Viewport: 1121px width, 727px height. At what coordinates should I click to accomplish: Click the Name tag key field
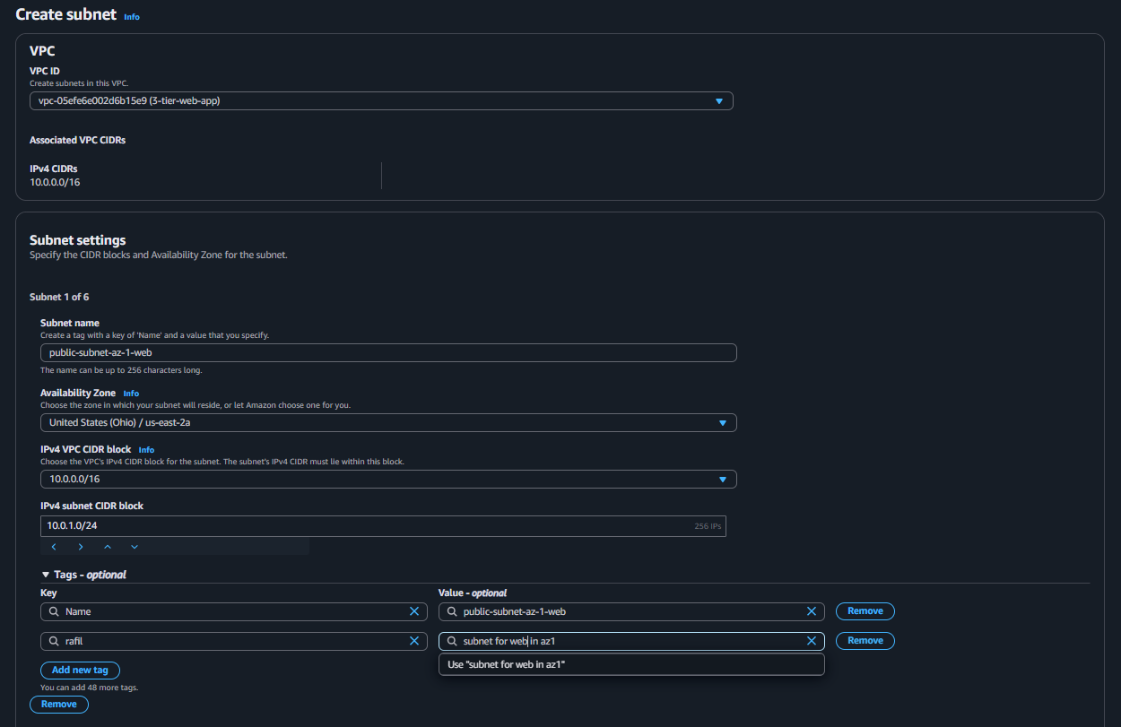click(x=234, y=611)
